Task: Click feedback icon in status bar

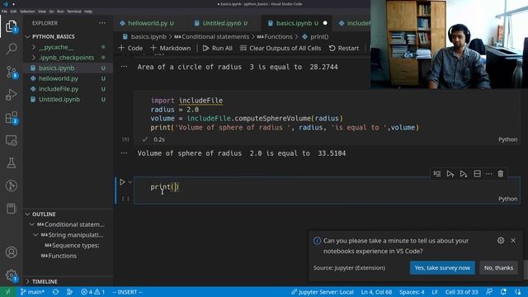Action: [489, 292]
